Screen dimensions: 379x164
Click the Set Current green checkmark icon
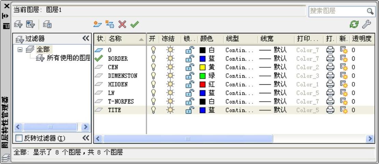point(134,24)
